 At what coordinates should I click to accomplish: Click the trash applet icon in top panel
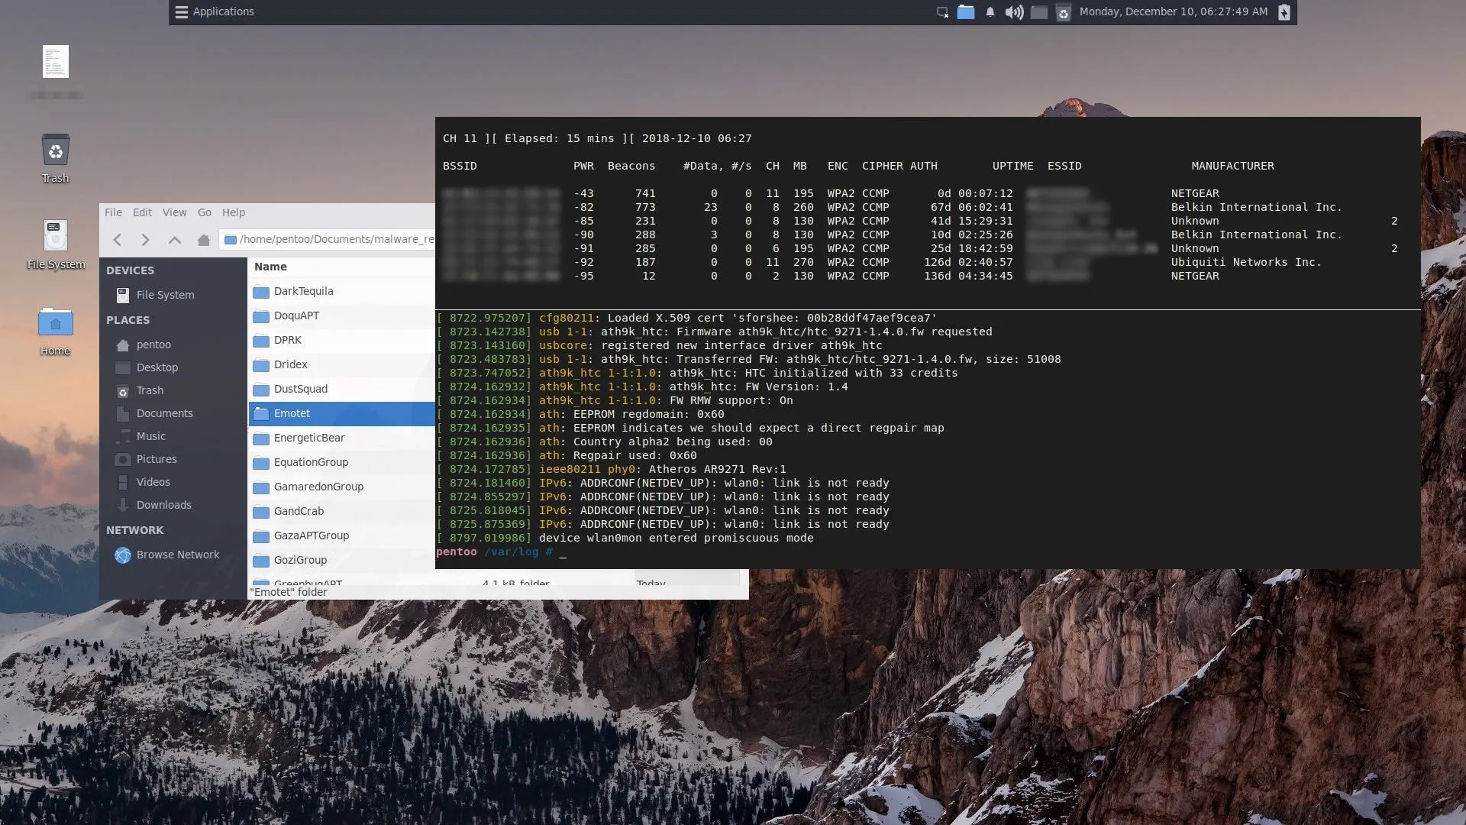tap(1063, 12)
